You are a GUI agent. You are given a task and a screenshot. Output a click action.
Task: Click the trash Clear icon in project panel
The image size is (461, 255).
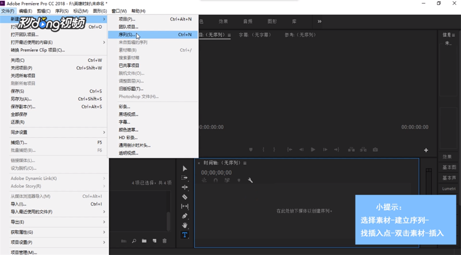coord(165,241)
